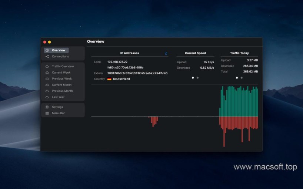Refresh the IP Addresses list
Viewport: 303px width, 189px height.
[166, 54]
